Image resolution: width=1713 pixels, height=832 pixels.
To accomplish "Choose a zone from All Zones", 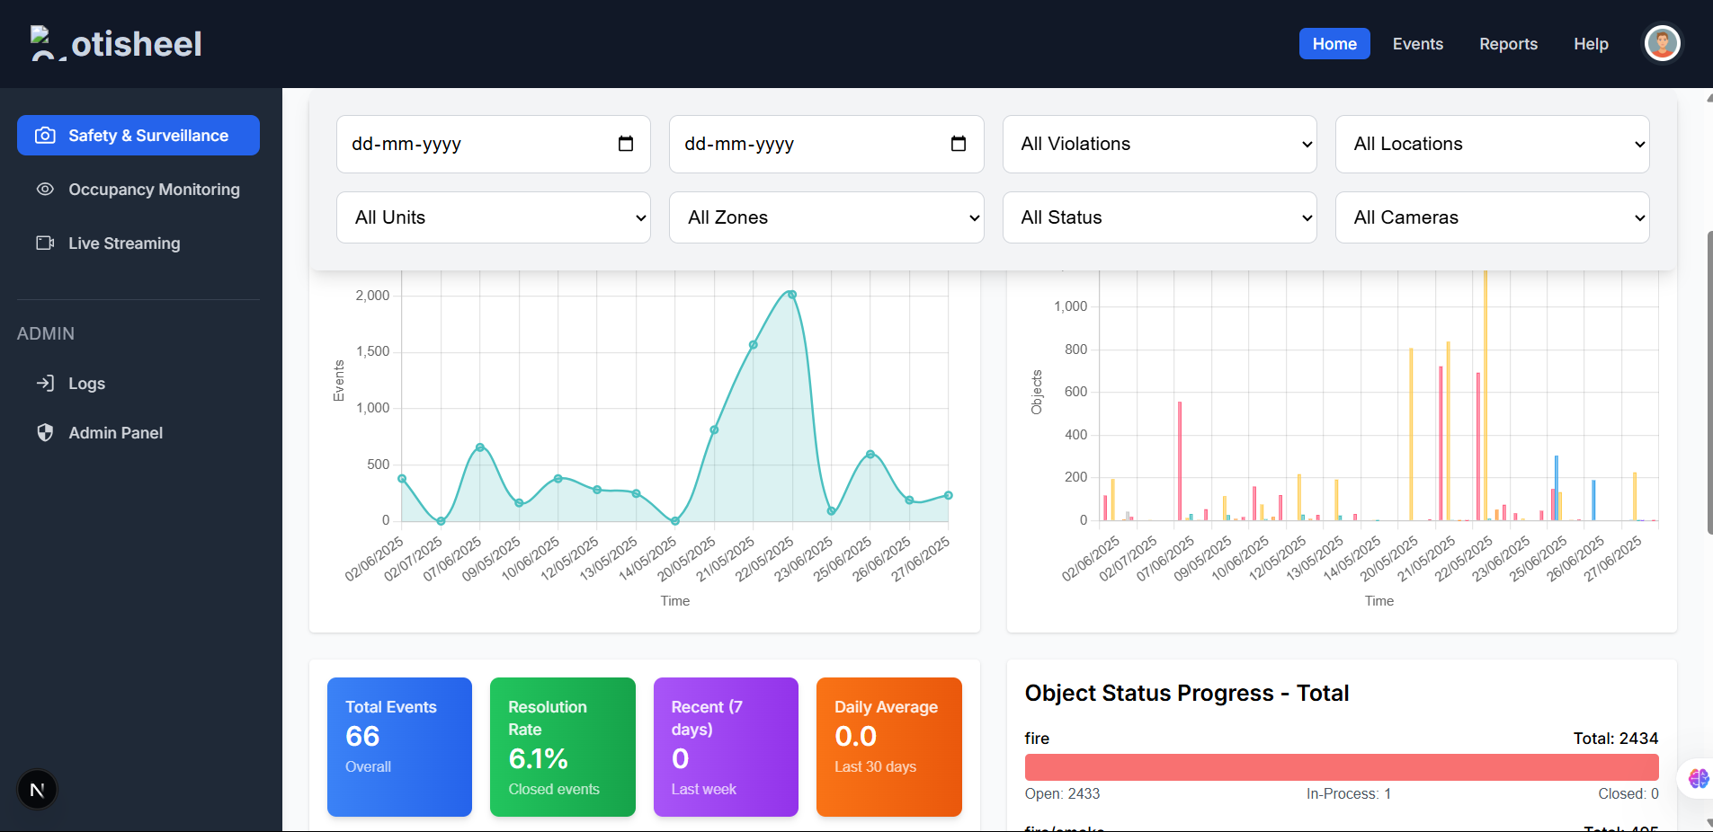I will click(825, 217).
